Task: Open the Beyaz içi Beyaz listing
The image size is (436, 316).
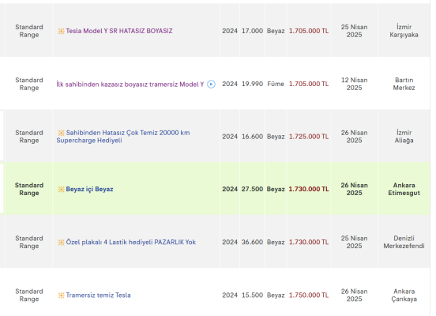Action: [x=89, y=189]
